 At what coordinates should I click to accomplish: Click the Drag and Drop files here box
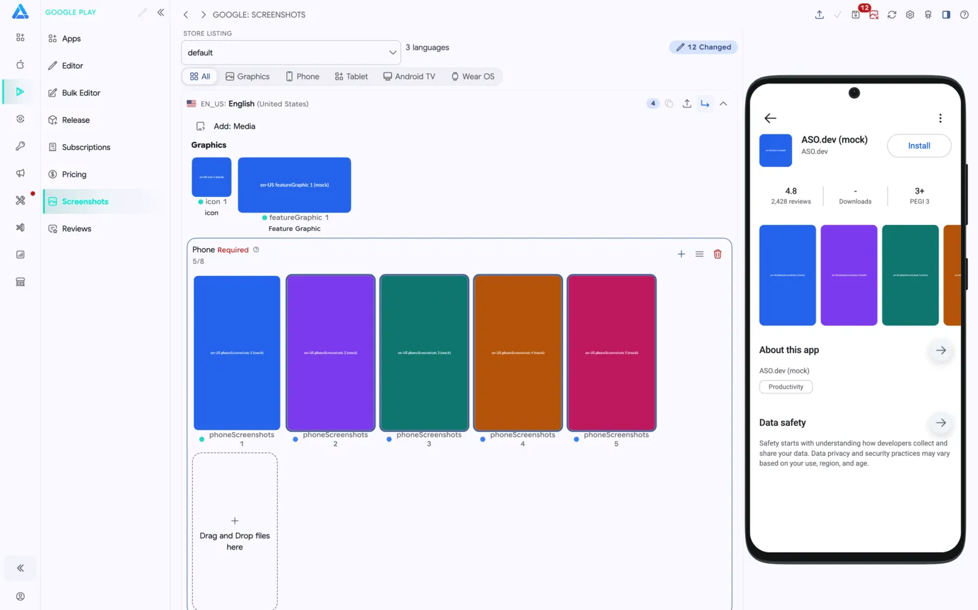(x=235, y=532)
